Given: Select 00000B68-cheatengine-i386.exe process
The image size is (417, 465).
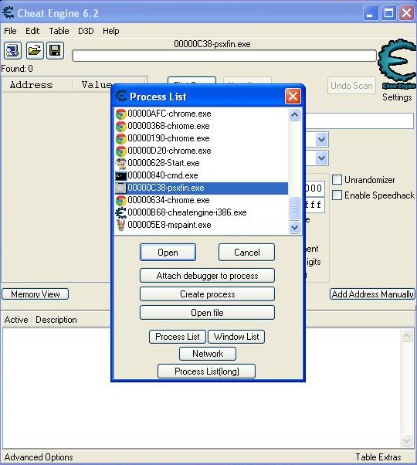Looking at the screenshot, I should [202, 213].
